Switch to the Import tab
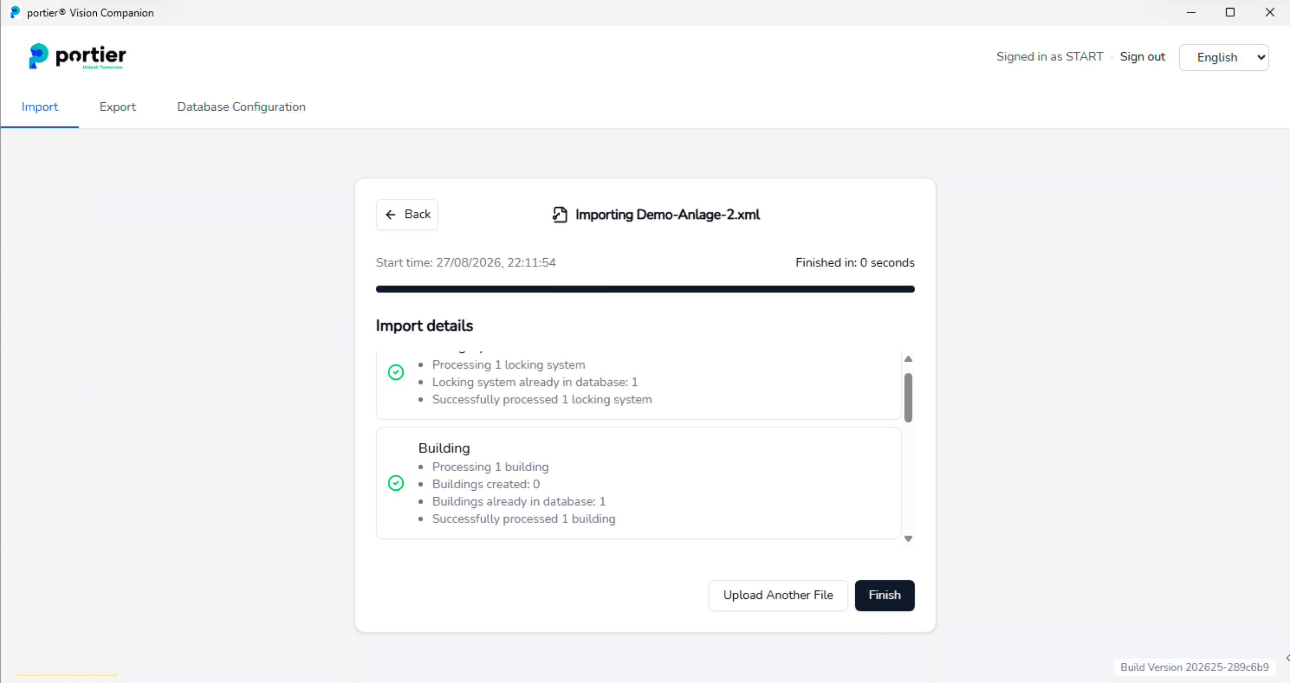The width and height of the screenshot is (1290, 683). (x=40, y=107)
